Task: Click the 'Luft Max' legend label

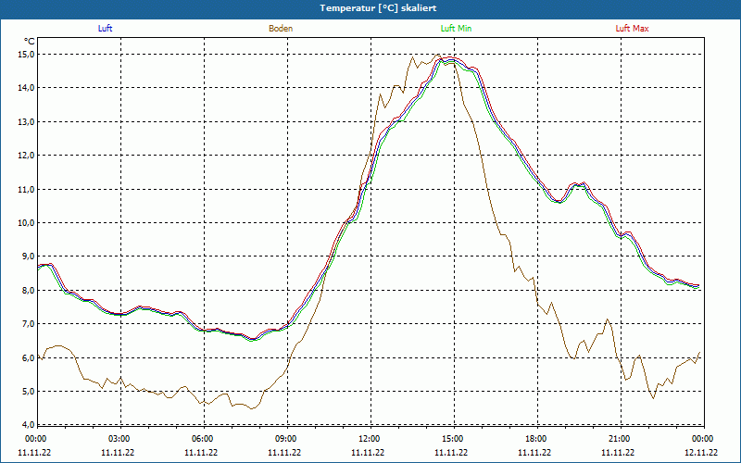Action: pos(632,29)
